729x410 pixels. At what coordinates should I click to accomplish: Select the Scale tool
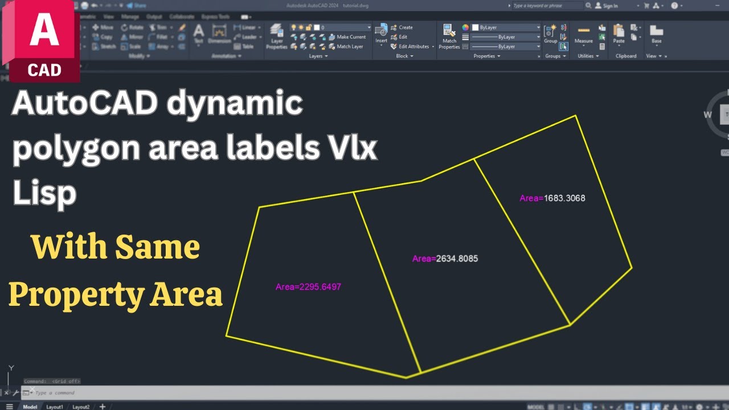pyautogui.click(x=131, y=47)
